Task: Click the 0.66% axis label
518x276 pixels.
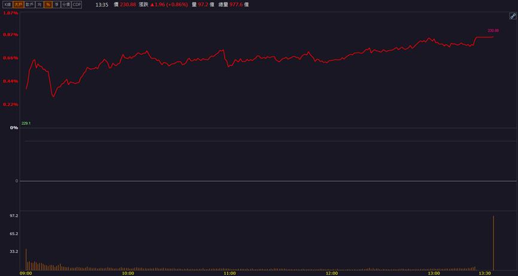Action: click(11, 58)
